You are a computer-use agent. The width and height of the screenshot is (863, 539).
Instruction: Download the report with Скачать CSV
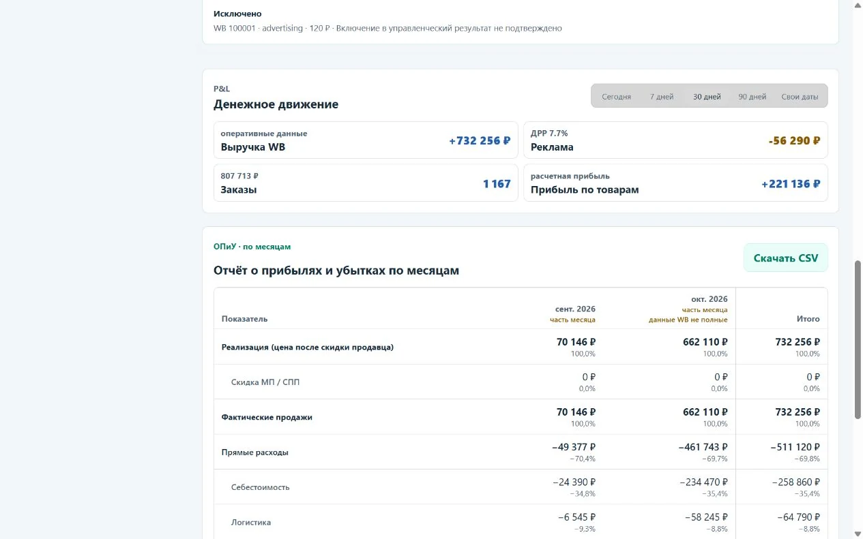click(785, 258)
